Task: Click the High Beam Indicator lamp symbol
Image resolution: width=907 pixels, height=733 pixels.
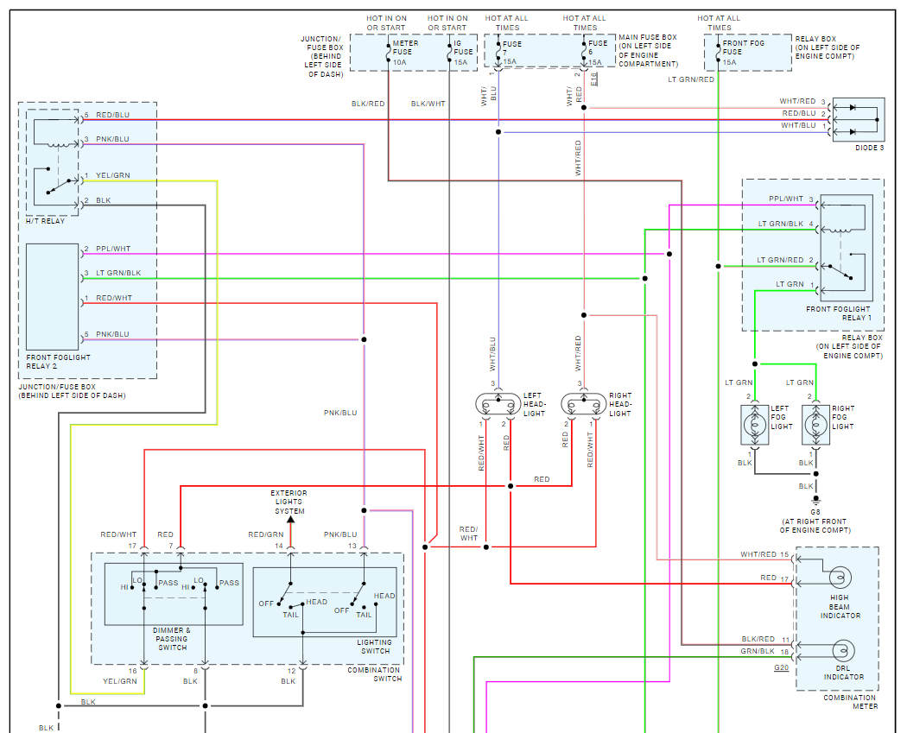Action: (840, 577)
